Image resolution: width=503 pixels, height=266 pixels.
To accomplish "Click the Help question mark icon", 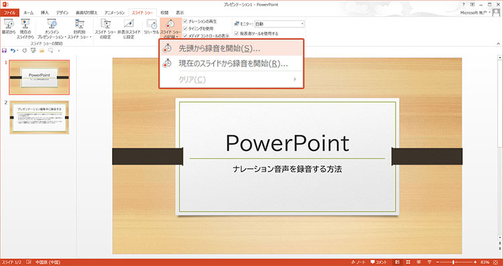I will tap(463, 5).
